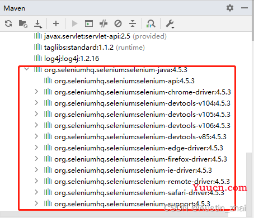
Task: Click library icon beside log4j:log4j:1.2.16
Action: (x=38, y=58)
